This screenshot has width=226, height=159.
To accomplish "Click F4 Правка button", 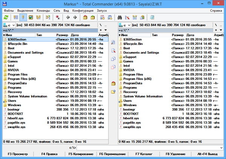I will (49, 154).
